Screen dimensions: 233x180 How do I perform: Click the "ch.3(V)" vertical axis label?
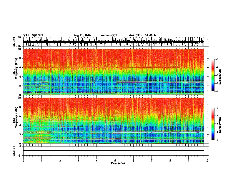[14, 151]
